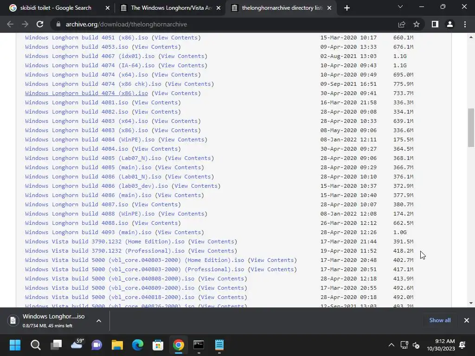Click scrollbar down arrow
Screen dimensions: 475x356
[x=471, y=303]
